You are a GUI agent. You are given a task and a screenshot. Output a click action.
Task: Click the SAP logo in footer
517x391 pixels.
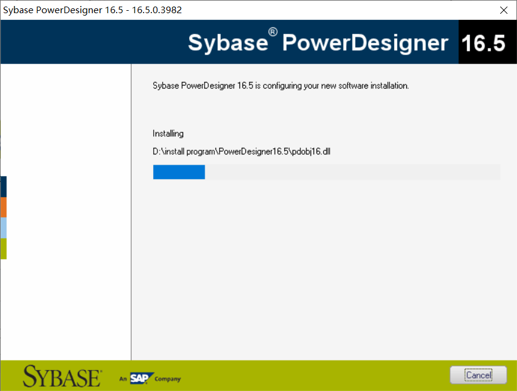point(142,378)
